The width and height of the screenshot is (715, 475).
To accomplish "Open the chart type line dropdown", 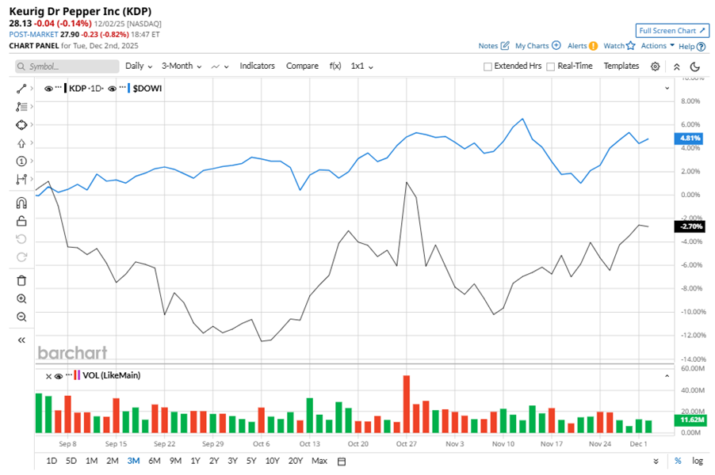I will (220, 66).
